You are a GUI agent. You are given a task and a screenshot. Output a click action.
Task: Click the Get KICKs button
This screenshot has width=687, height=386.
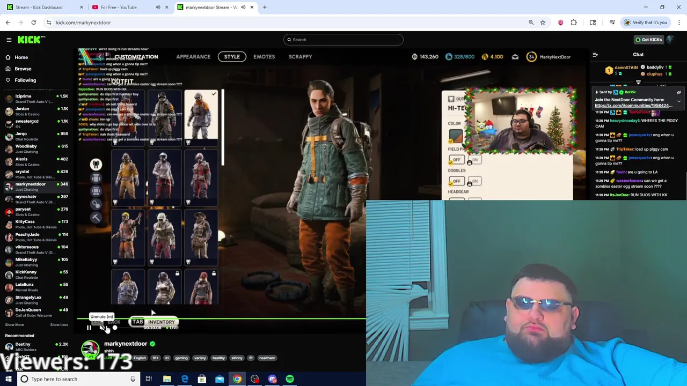[x=648, y=40]
